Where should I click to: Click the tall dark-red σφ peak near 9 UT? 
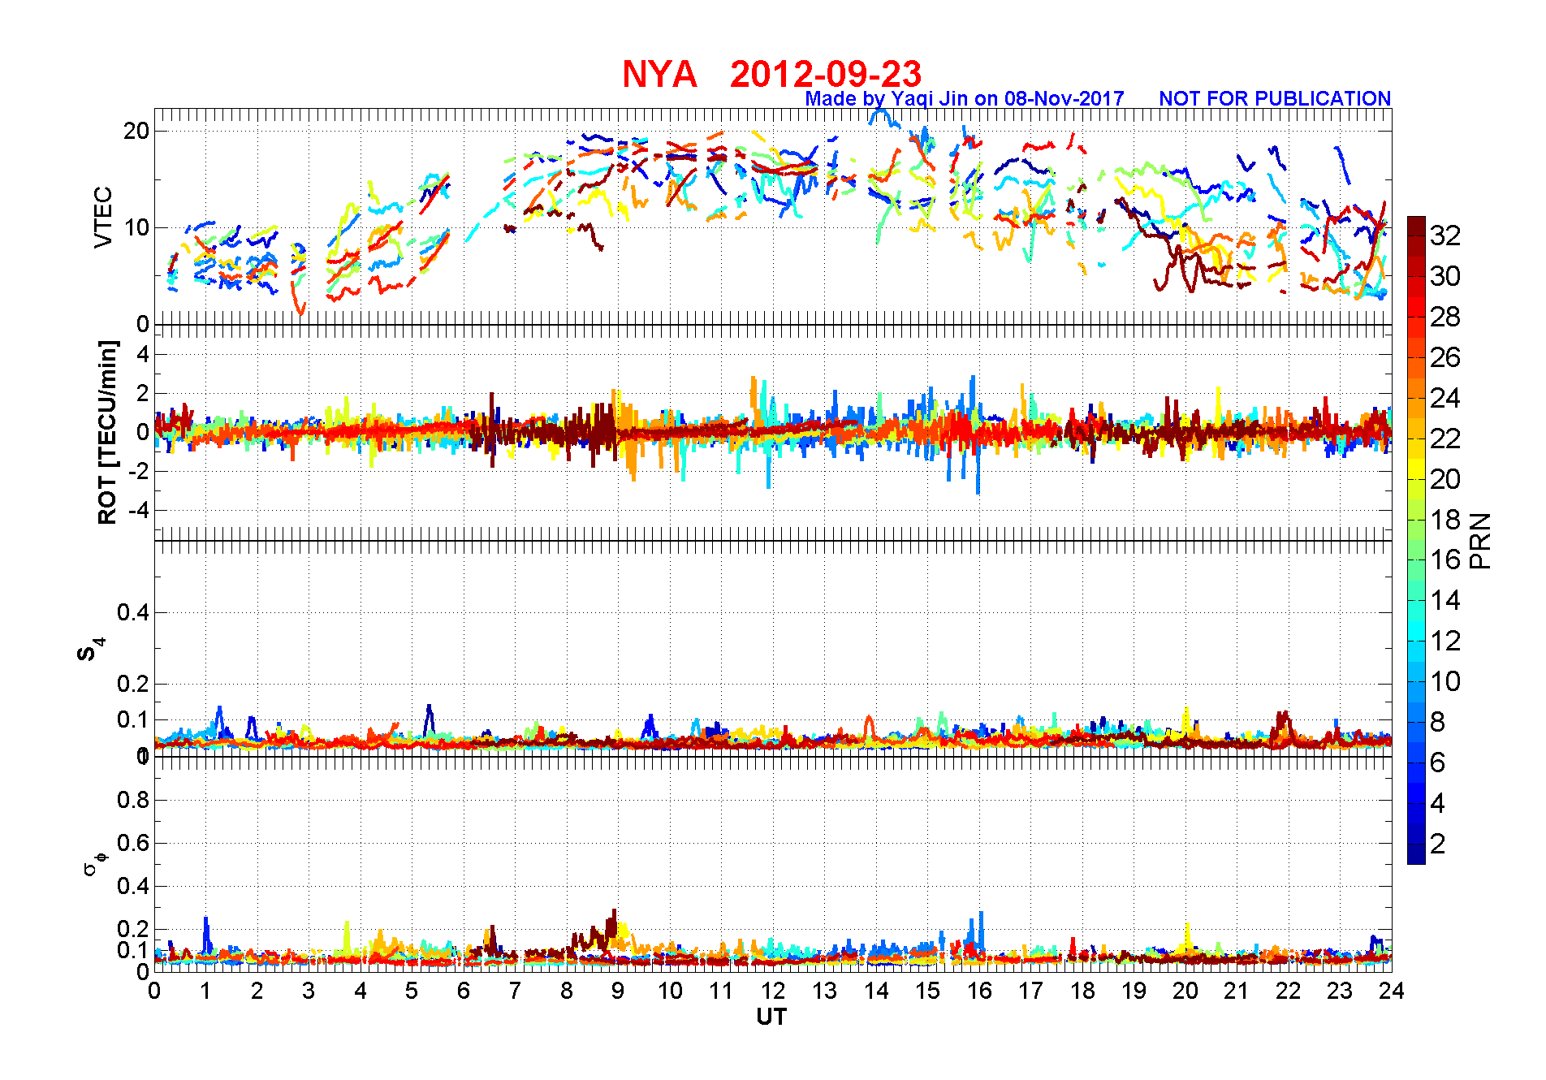pyautogui.click(x=613, y=926)
